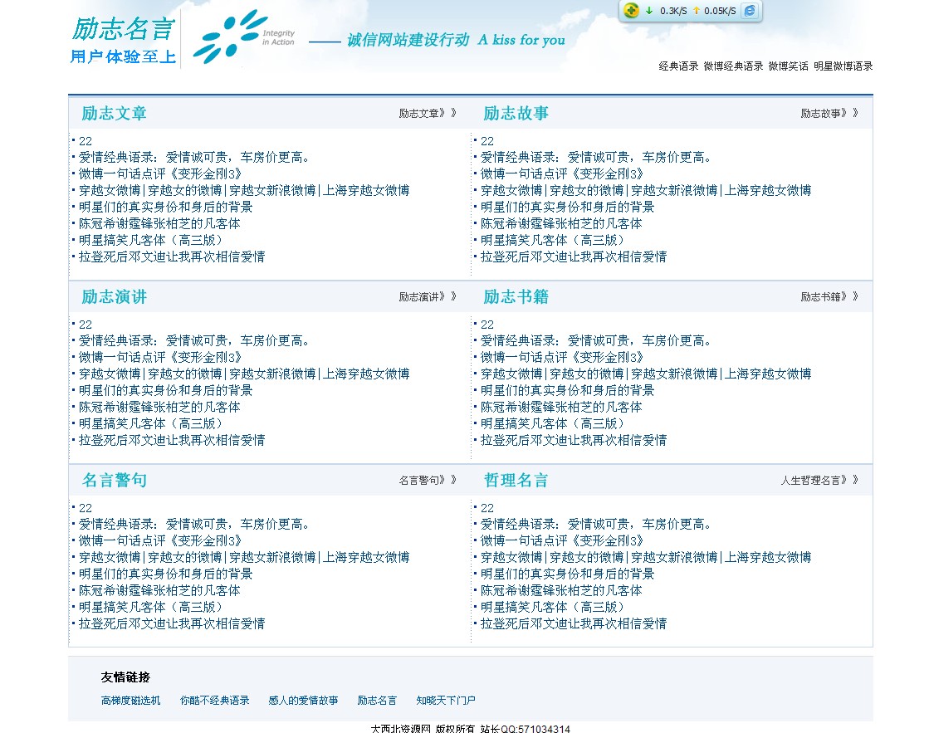Open 爱情经典语录 article under 励志文章
Screen dimensions: 929x733
(193, 157)
